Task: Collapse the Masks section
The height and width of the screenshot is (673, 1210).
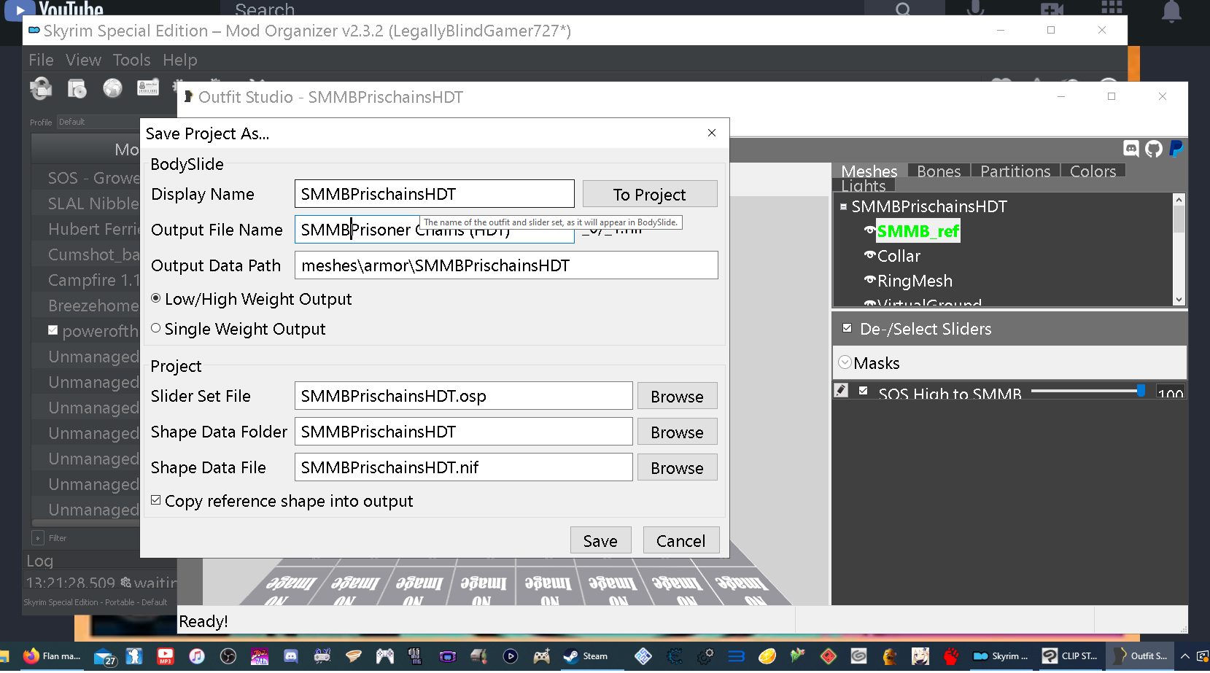Action: 845,362
